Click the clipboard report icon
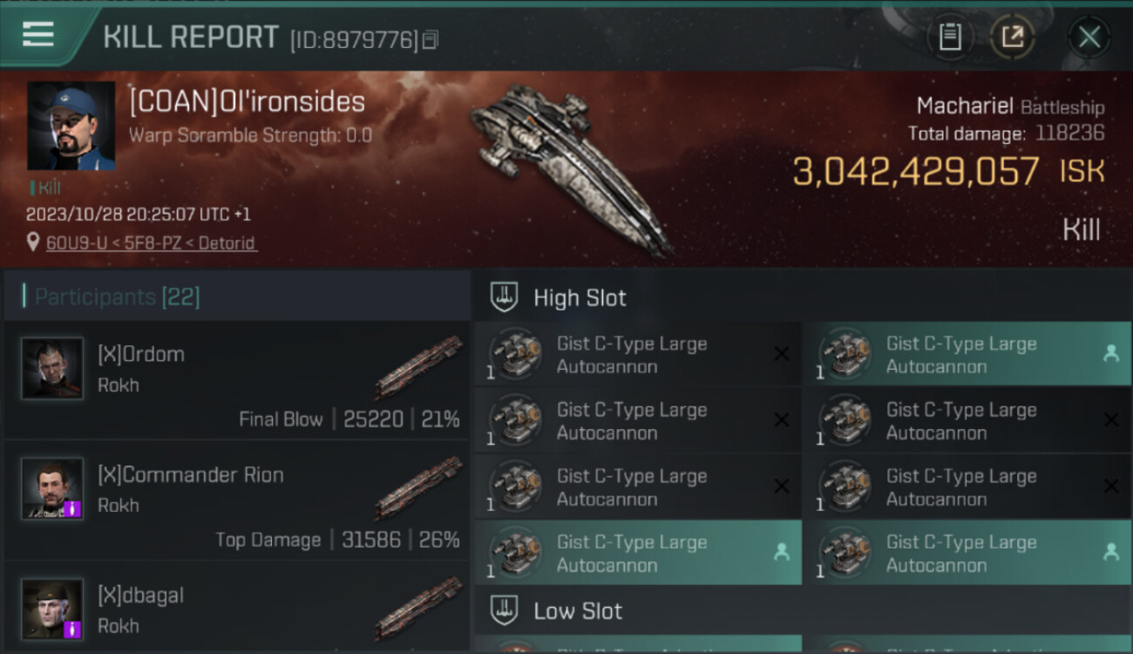Screen dimensions: 1133x654 pos(949,37)
